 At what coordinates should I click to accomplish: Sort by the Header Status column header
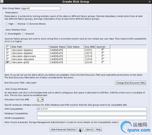click(x=58, y=47)
